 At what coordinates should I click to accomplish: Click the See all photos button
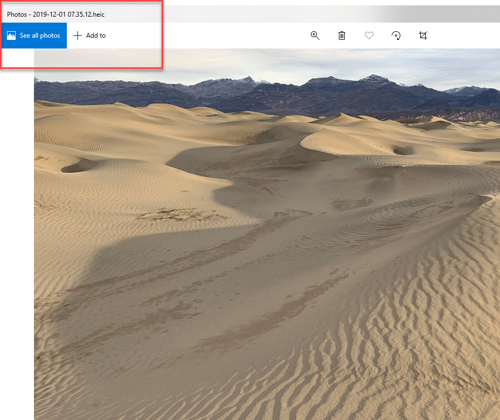34,36
